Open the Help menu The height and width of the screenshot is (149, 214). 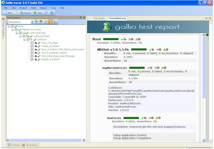62,8
